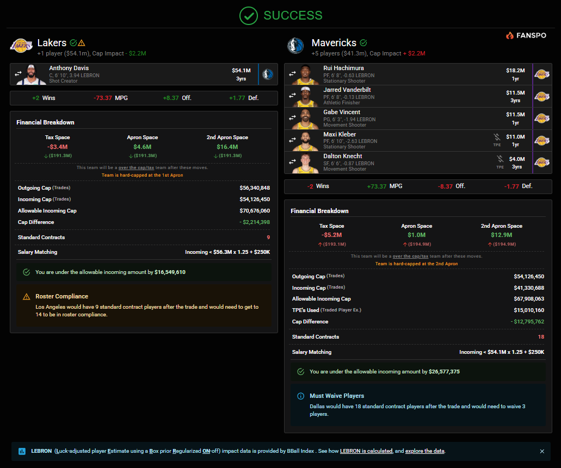
Task: Click the Lakers logo in Maxi Kleber row
Action: [x=541, y=140]
